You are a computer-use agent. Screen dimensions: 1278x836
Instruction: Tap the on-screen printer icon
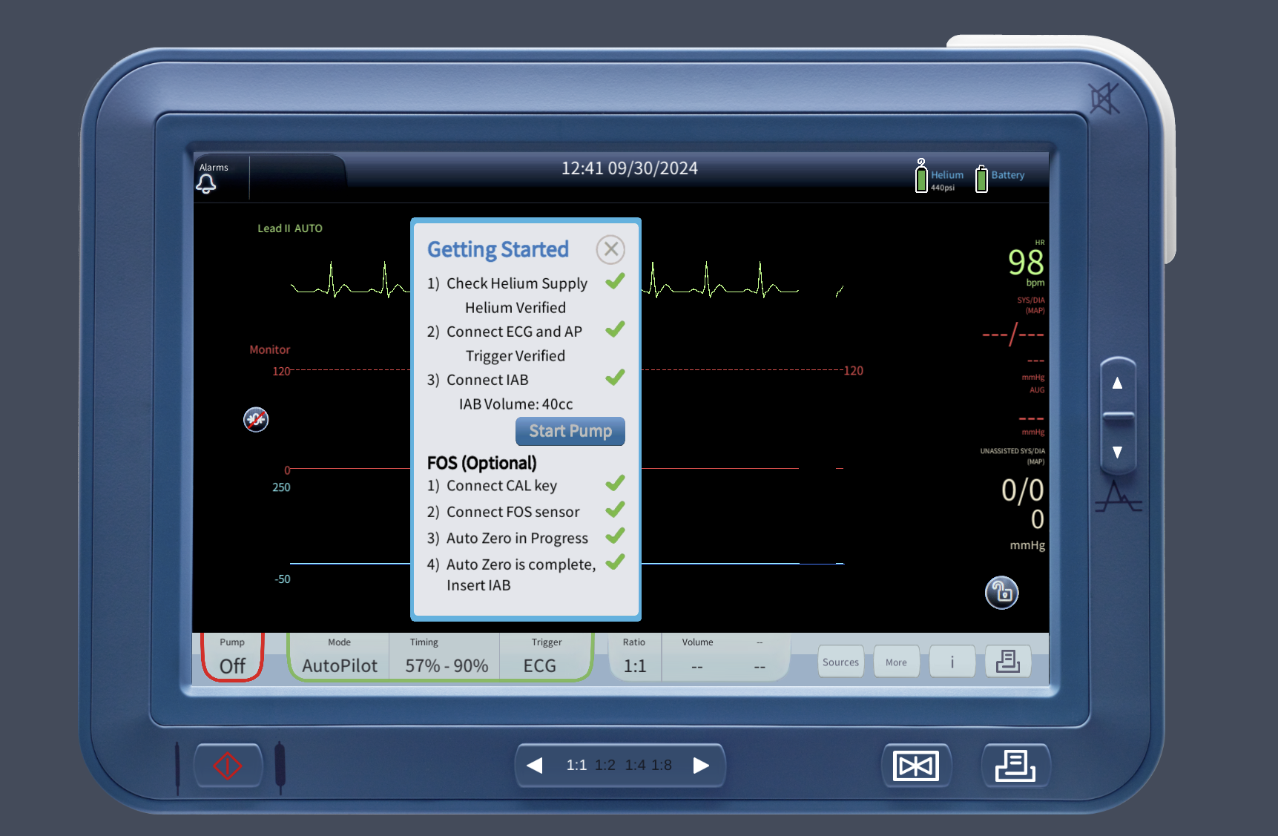1008,661
